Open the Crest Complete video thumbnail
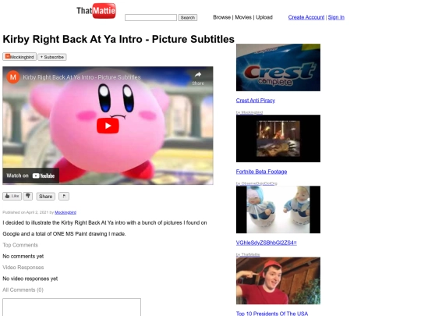 [x=278, y=67]
